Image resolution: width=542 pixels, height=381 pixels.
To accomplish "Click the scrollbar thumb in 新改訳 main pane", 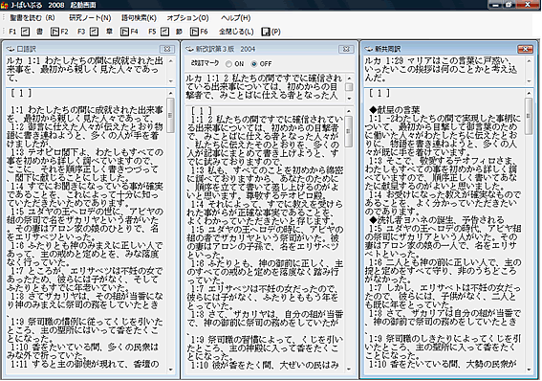I will click(349, 131).
